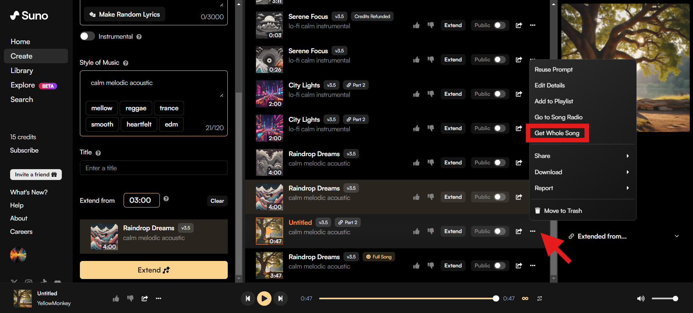Click the playback progress bar
Image resolution: width=693 pixels, height=313 pixels.
click(x=407, y=299)
